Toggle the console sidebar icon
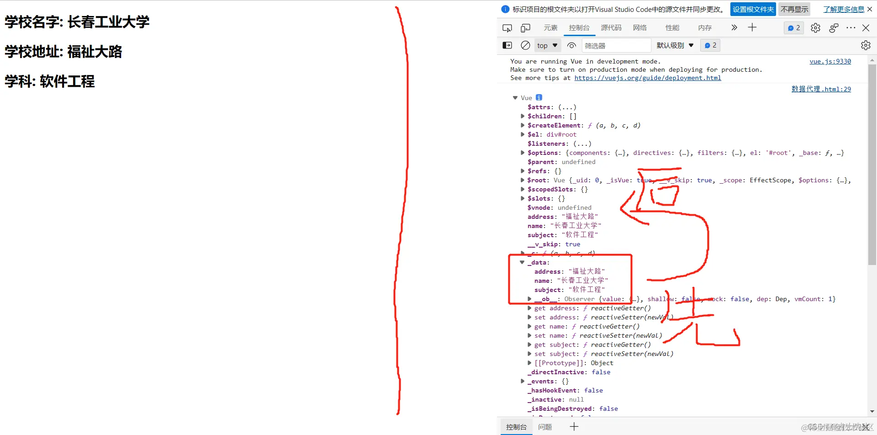Viewport: 877px width, 435px height. point(507,45)
